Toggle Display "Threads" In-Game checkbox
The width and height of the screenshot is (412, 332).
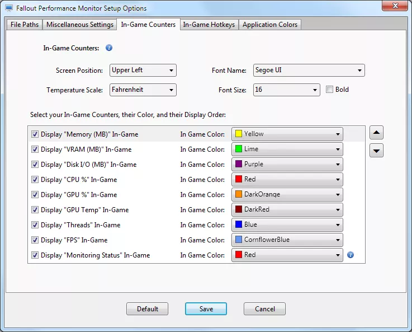tap(35, 225)
